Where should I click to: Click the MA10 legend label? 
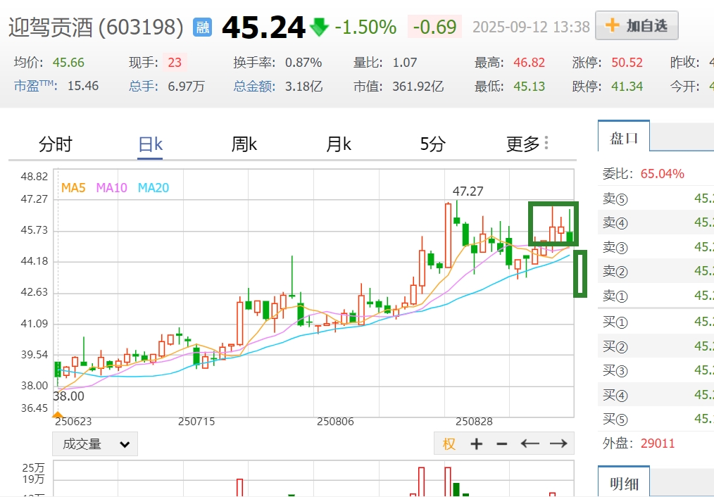[x=111, y=187]
